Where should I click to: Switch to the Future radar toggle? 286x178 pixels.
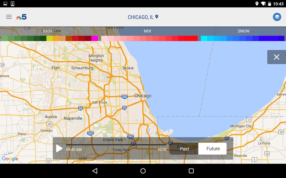pyautogui.click(x=212, y=149)
